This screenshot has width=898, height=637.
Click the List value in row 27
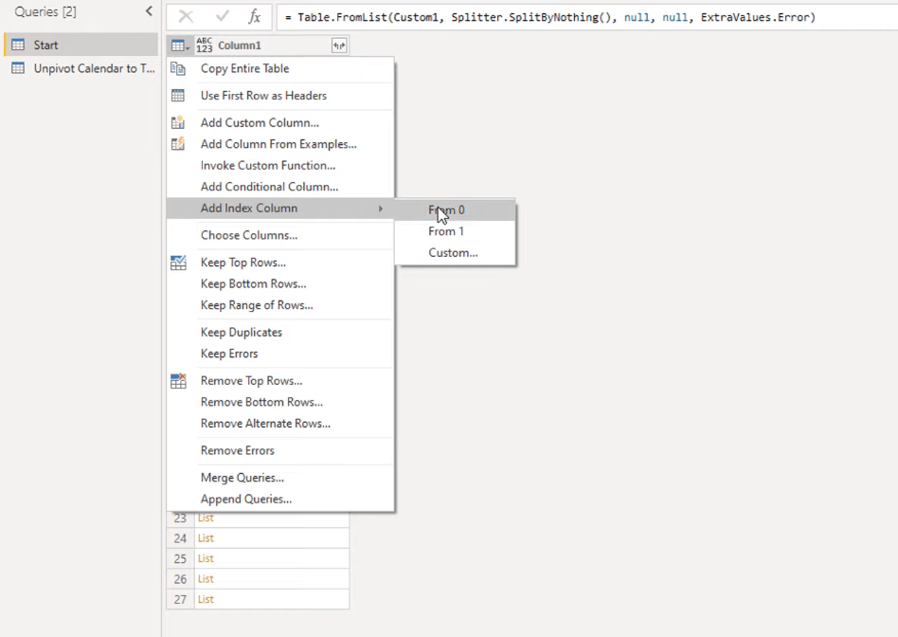click(206, 599)
